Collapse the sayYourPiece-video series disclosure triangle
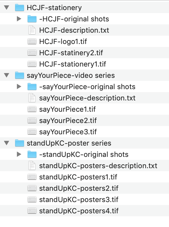The width and height of the screenshot is (169, 227). tap(7, 75)
